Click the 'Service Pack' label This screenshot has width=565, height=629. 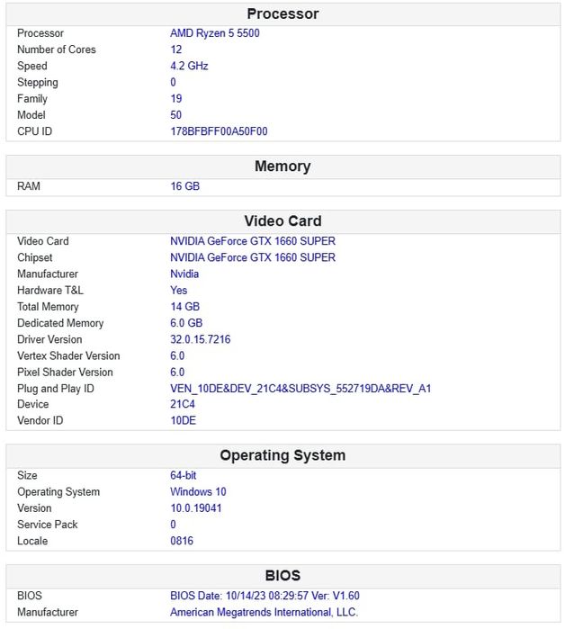point(48,525)
